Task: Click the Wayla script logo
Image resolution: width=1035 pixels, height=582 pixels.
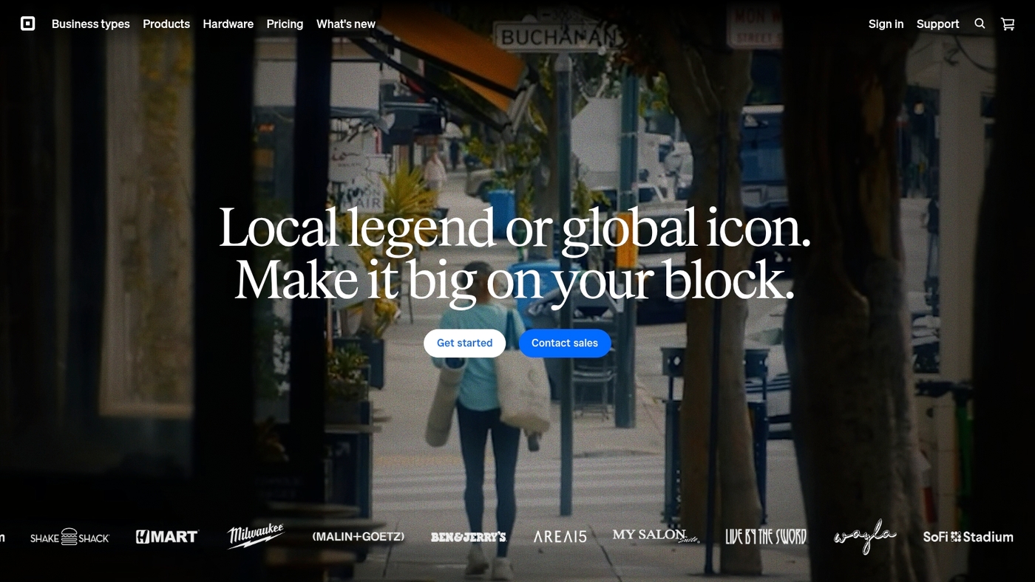Action: click(864, 537)
